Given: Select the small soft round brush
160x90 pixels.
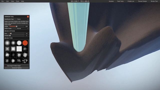Looking at the screenshot, I should (x=13, y=43).
